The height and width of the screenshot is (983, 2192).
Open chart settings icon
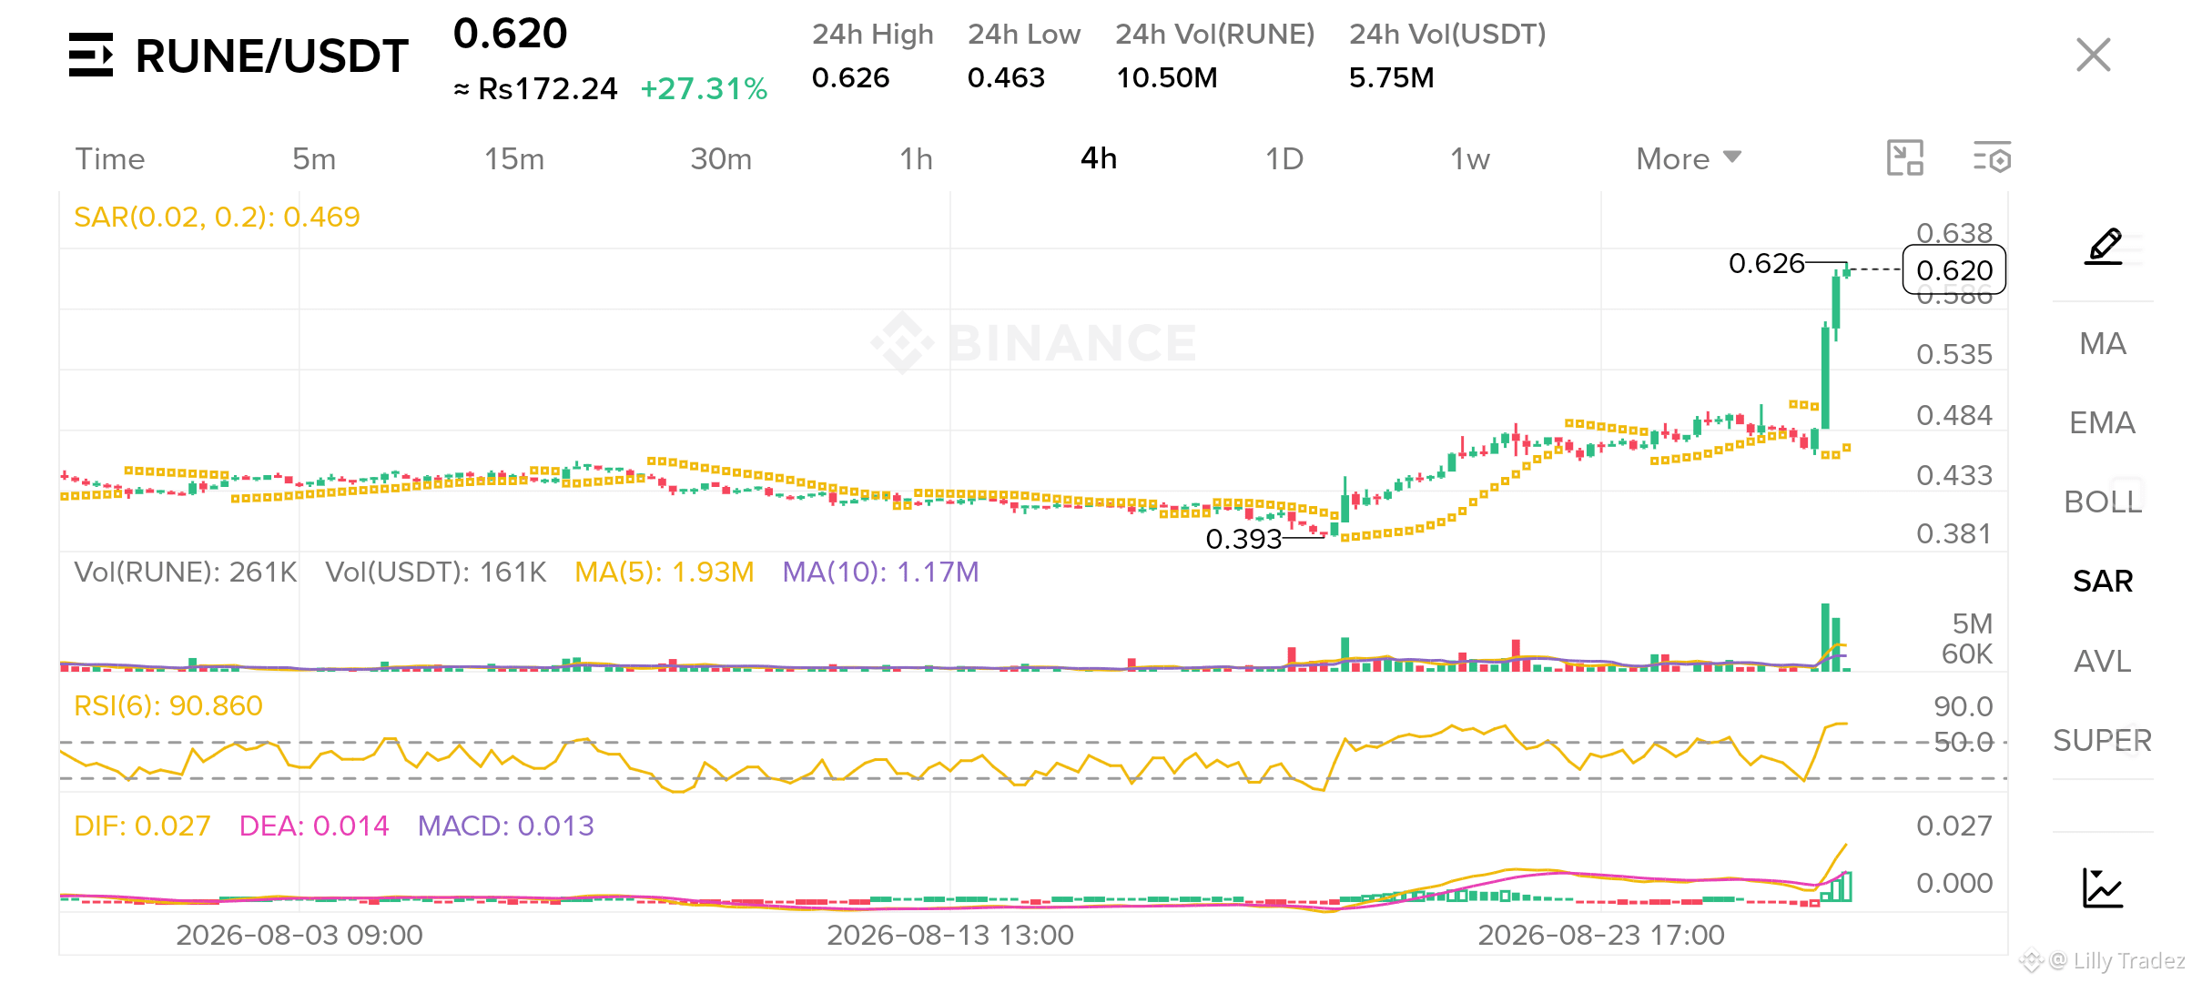point(1992,157)
